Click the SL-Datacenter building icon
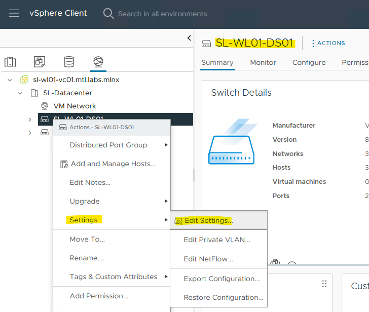Viewport: 369px width, 312px height. click(34, 93)
